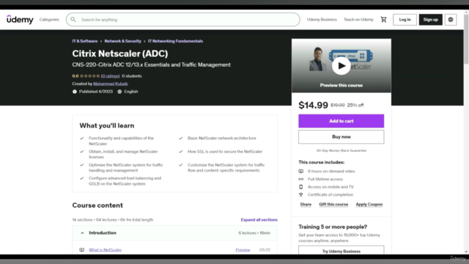Open Teach on Udemy link
This screenshot has width=469, height=264.
tap(358, 20)
